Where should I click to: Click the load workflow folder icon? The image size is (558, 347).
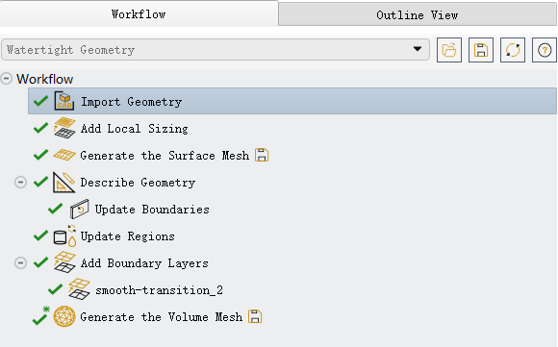pos(449,50)
